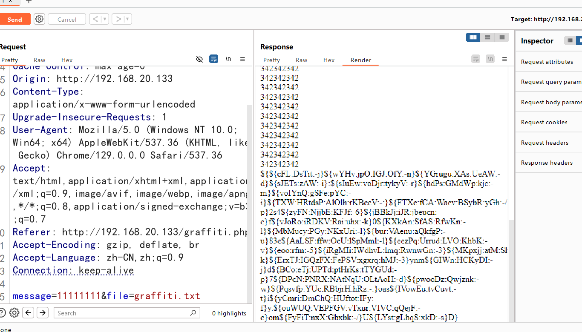The image size is (582, 332).
Task: Click the Cancel button
Action: [x=67, y=20]
